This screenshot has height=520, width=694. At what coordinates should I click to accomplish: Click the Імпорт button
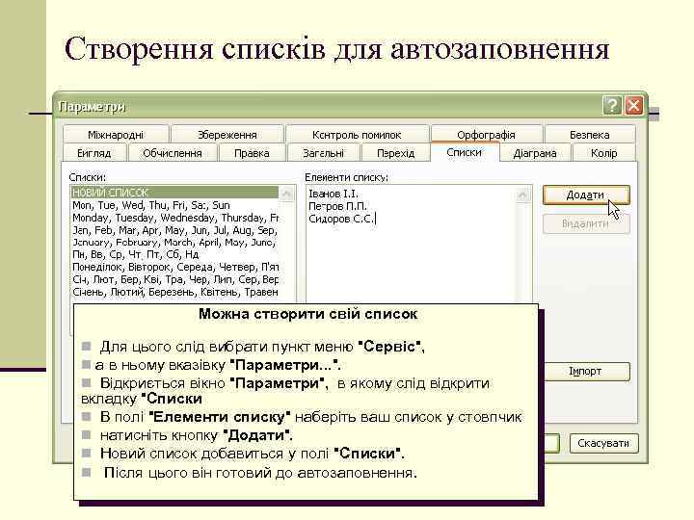tap(585, 372)
